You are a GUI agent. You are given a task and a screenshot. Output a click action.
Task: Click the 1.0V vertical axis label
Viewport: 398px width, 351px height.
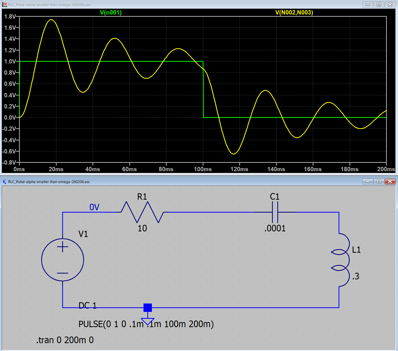(x=10, y=61)
